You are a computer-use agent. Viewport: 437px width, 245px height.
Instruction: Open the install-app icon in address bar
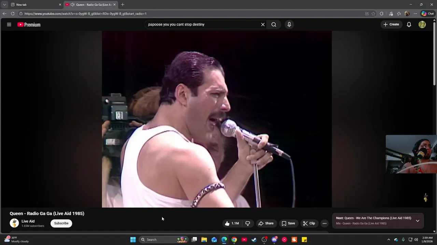(367, 14)
